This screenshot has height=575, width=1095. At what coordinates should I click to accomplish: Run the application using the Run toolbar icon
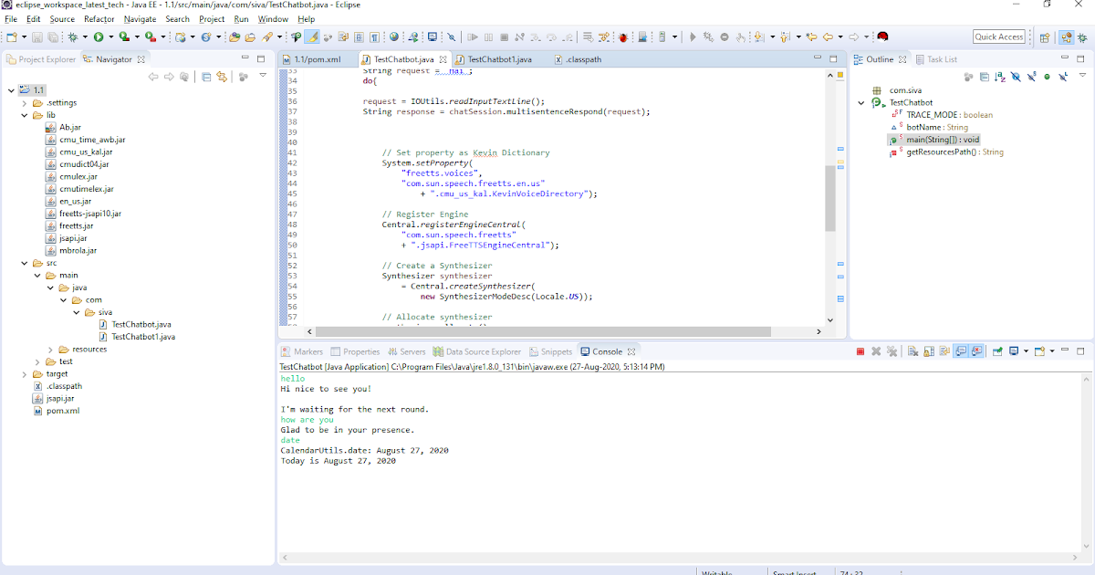[98, 37]
